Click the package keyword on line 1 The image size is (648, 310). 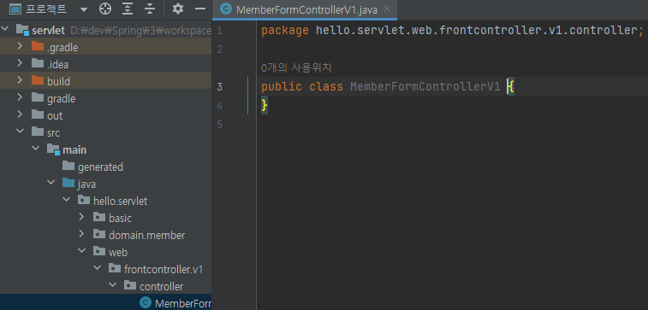tap(285, 31)
